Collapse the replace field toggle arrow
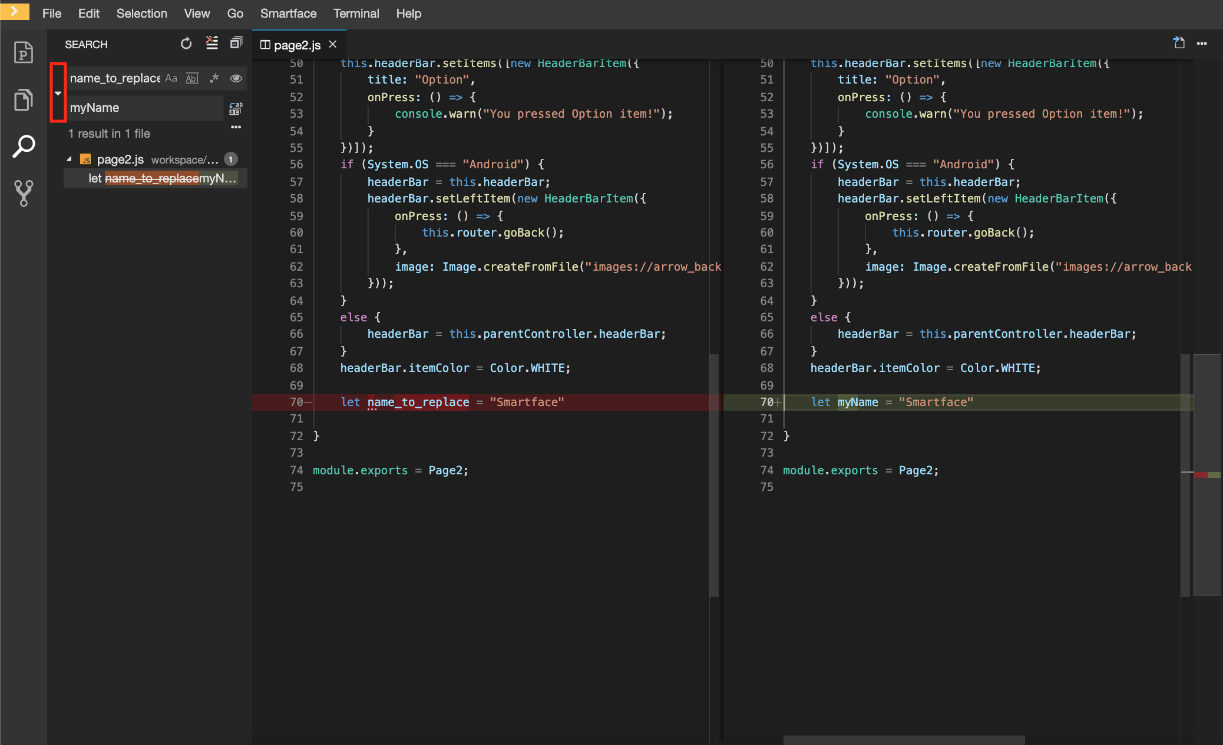Image resolution: width=1223 pixels, height=745 pixels. click(x=58, y=93)
